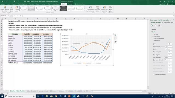Open Fill and Line pane icon
Image resolution: width=175 pixels, height=98 pixels.
pos(152,26)
